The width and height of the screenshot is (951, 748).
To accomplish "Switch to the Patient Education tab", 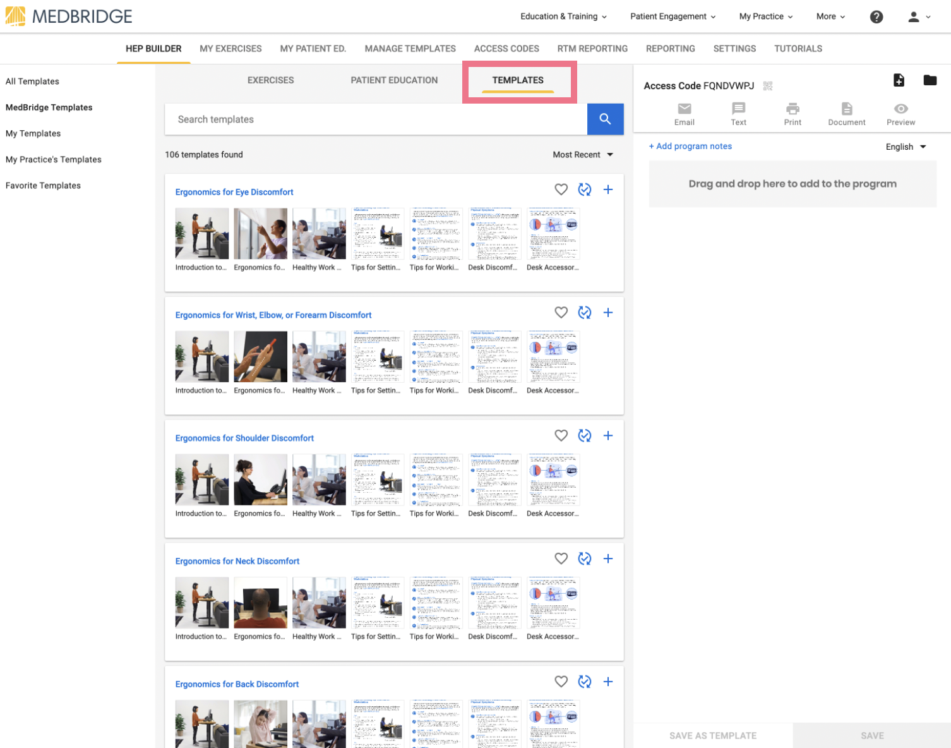I will (394, 80).
